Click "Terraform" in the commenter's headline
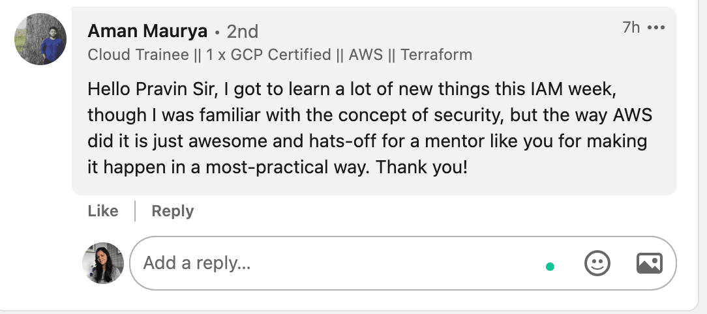 click(x=436, y=55)
